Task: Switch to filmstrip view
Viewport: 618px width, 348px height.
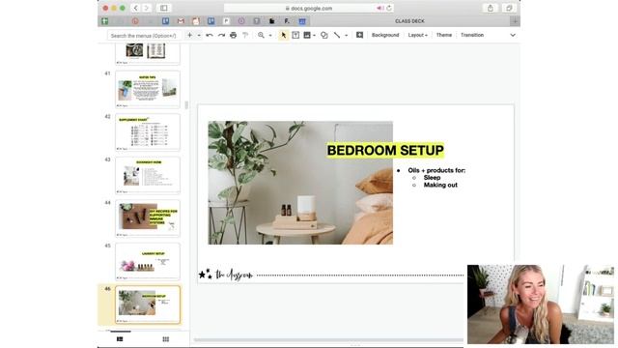Action: 120,339
